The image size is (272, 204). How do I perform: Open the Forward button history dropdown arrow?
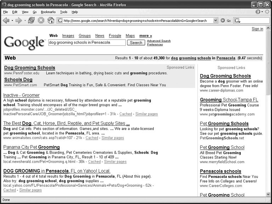pos(25,20)
